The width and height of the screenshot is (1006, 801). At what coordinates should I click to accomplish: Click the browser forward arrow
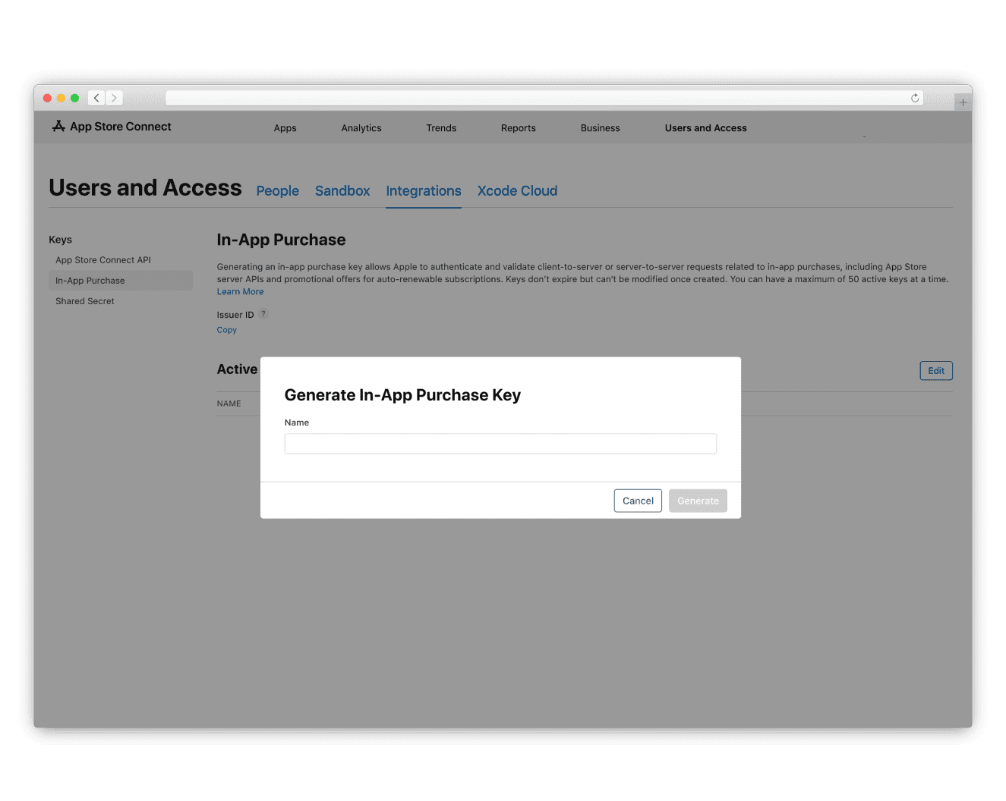[114, 98]
